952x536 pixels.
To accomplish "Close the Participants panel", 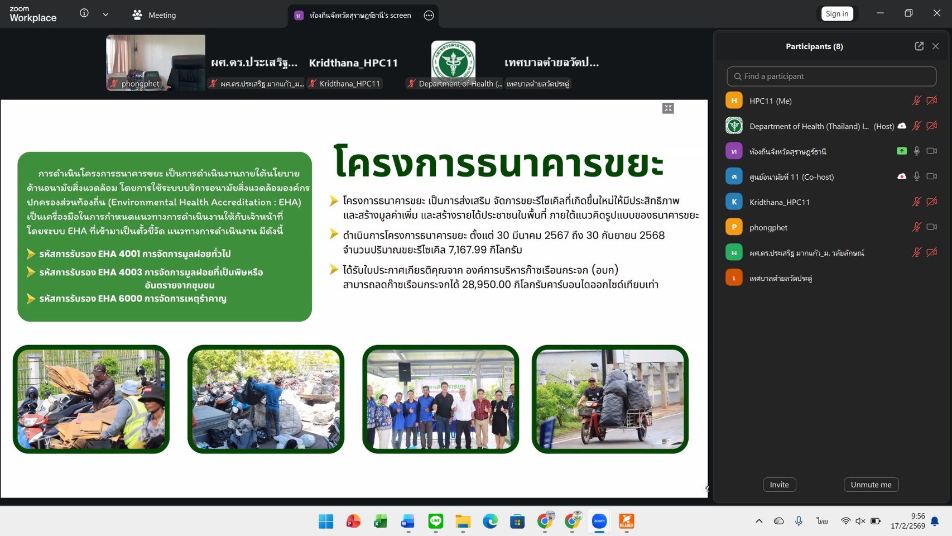I will click(x=936, y=46).
